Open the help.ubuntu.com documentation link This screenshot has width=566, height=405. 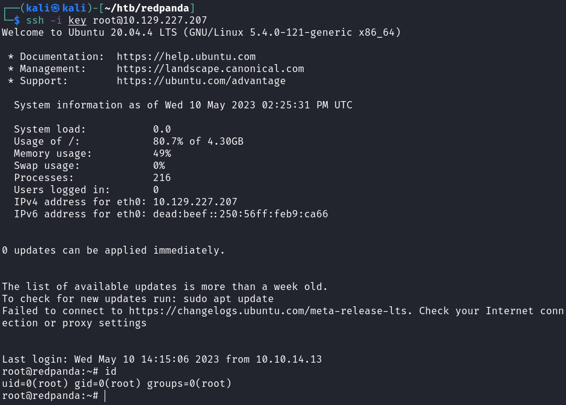(x=186, y=57)
